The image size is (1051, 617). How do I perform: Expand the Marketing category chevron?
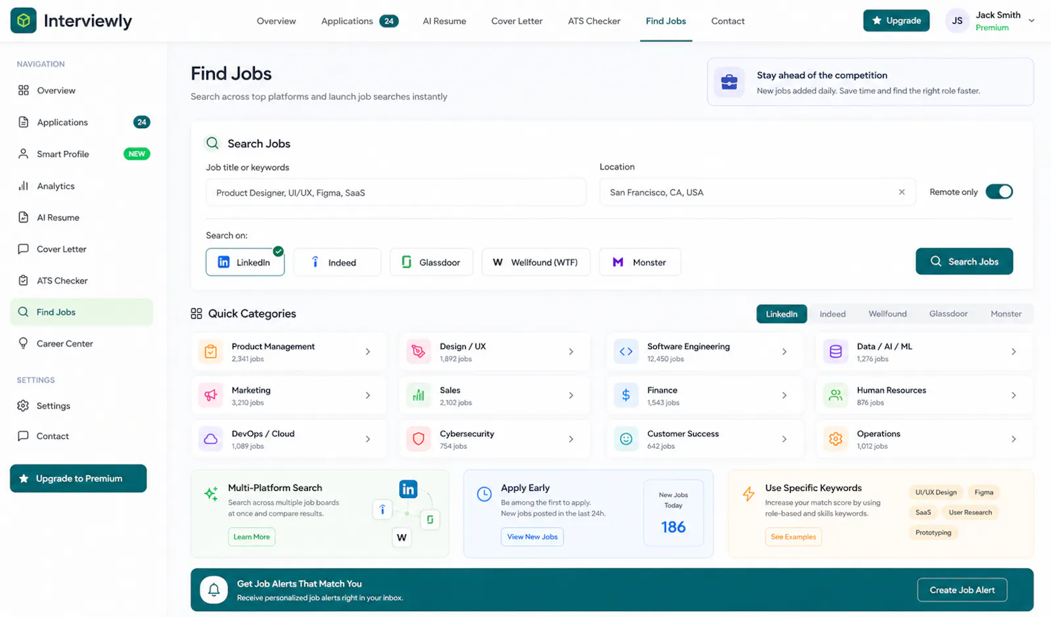pyautogui.click(x=368, y=396)
